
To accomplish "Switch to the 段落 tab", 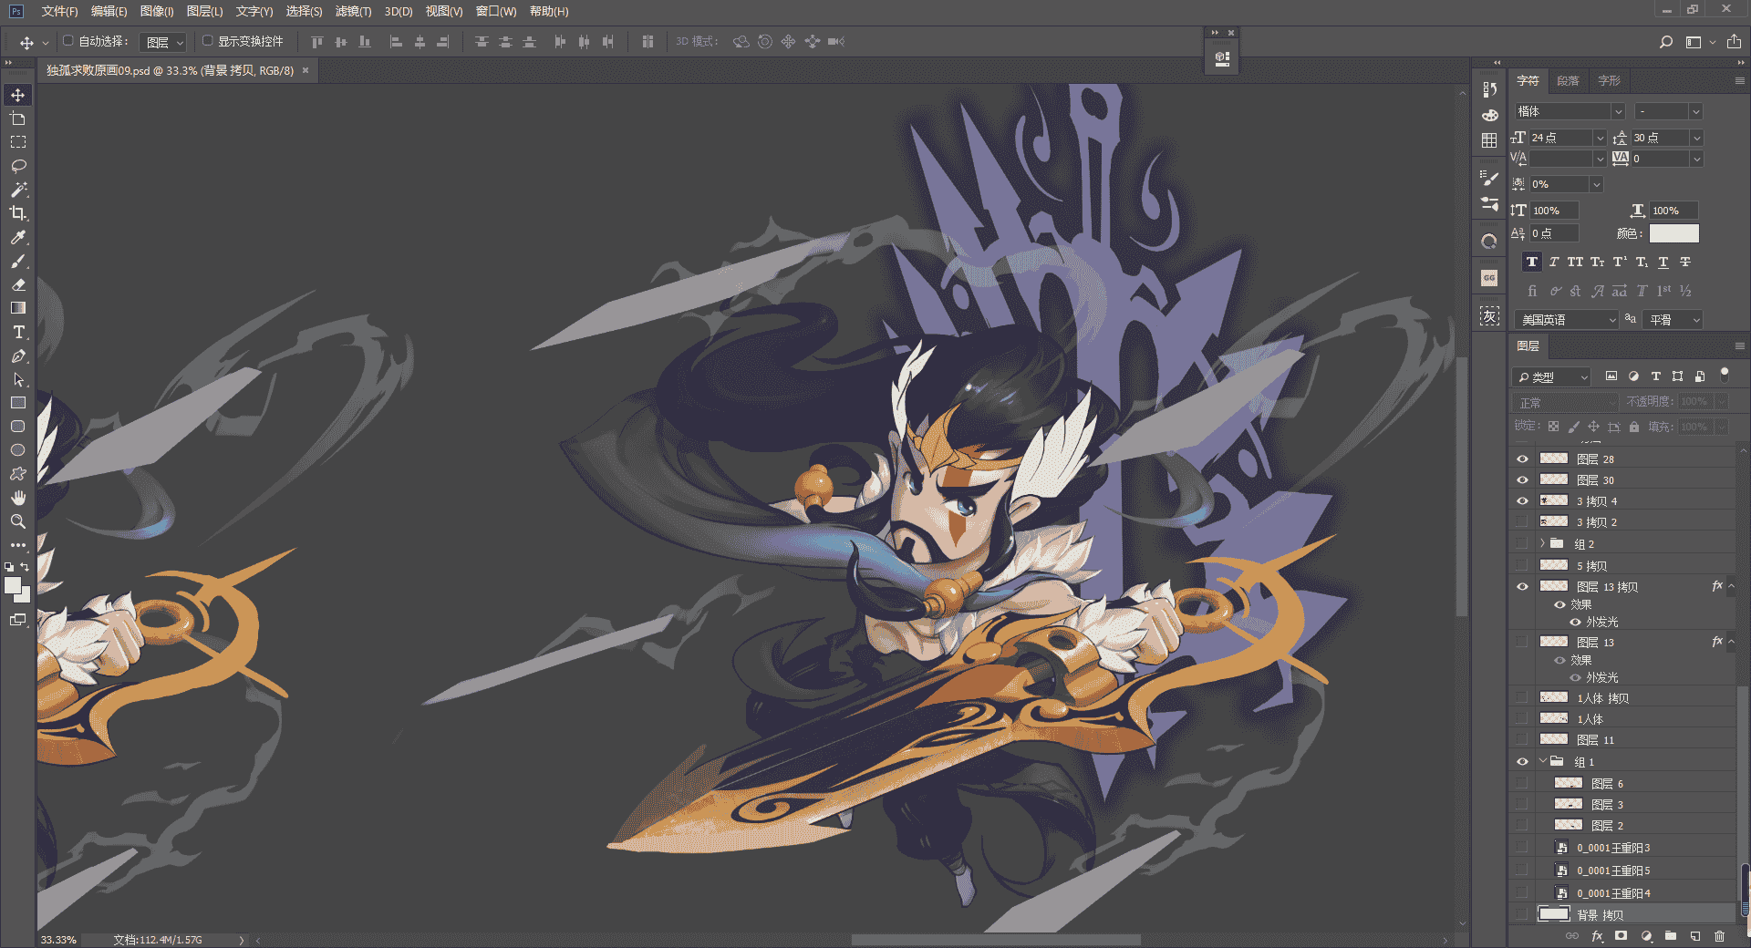I will (x=1568, y=81).
